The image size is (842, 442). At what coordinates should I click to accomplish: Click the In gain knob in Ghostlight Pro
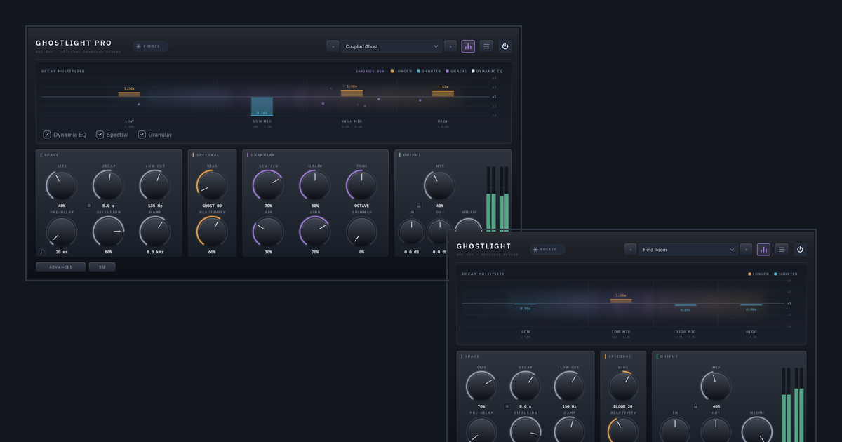click(411, 232)
